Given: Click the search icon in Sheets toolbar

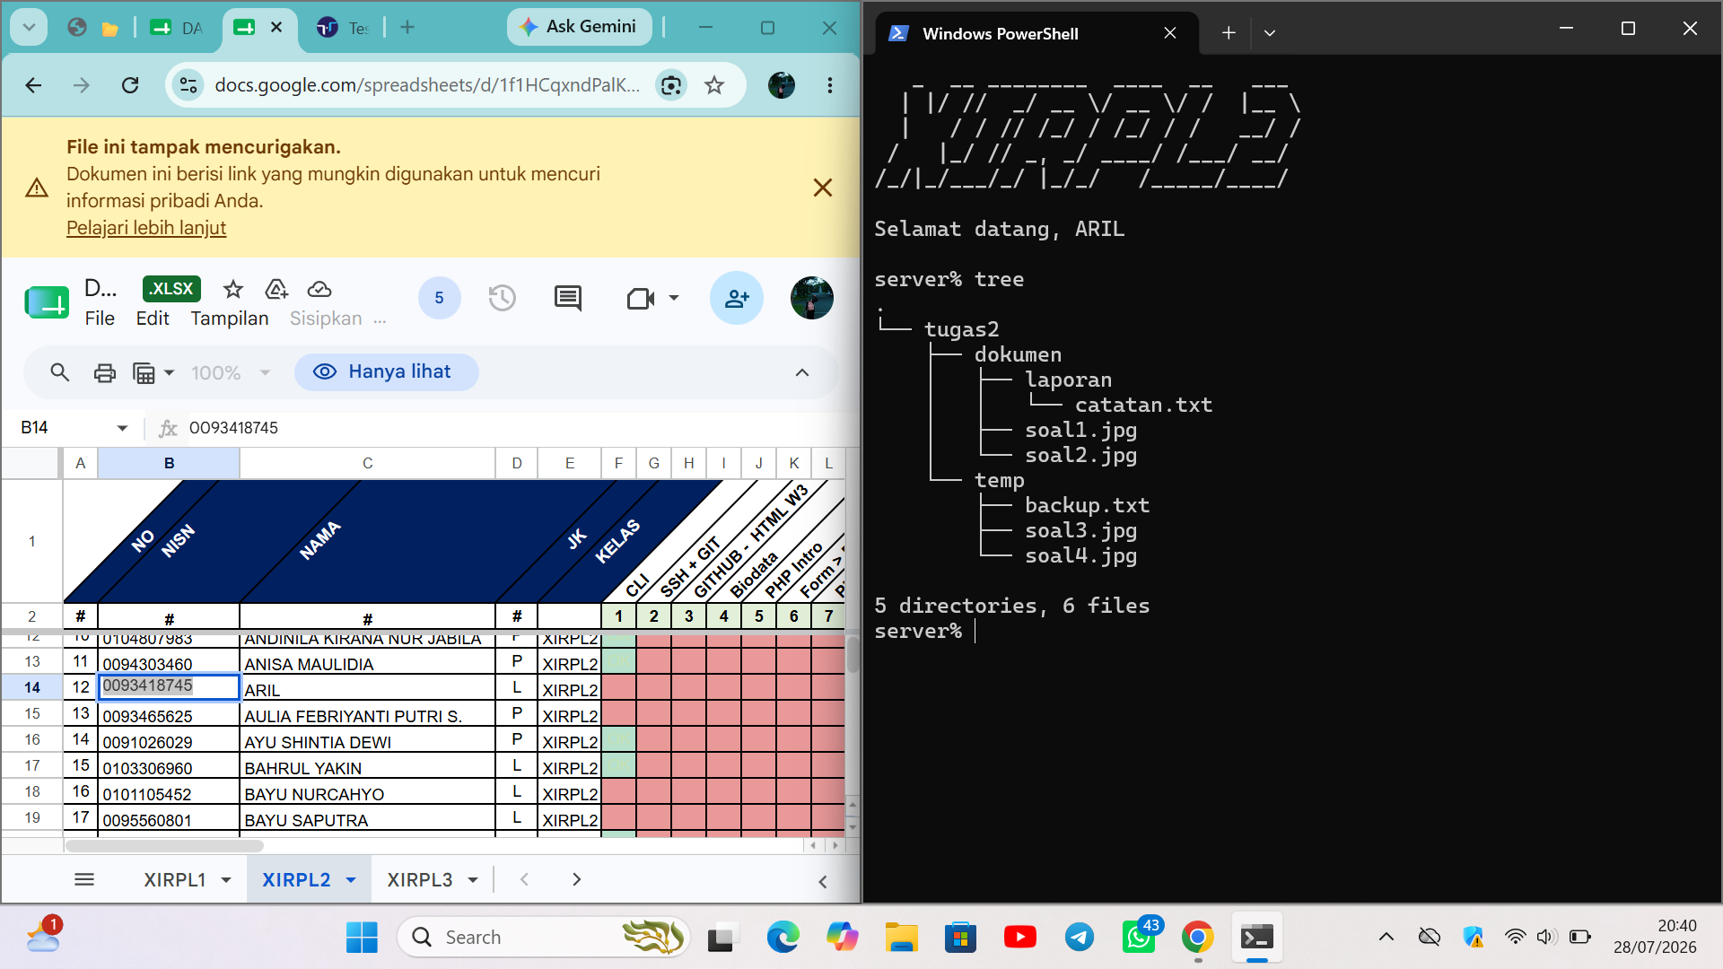Looking at the screenshot, I should [x=60, y=372].
